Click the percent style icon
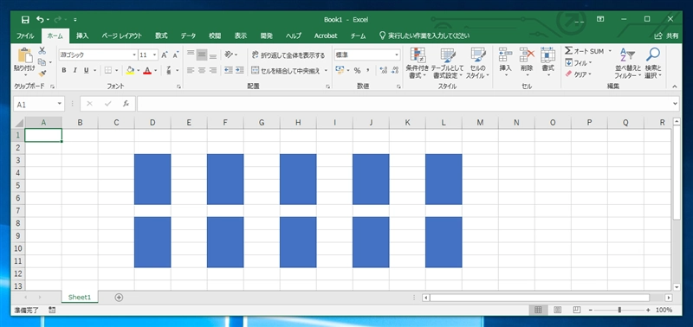 357,71
